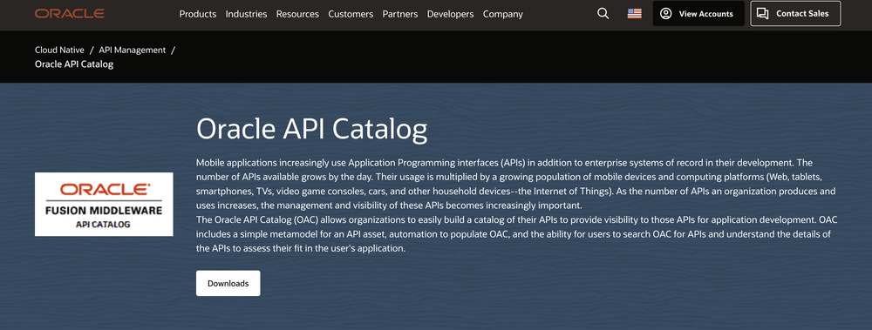Open the Developers menu
The height and width of the screenshot is (330, 872).
451,15
